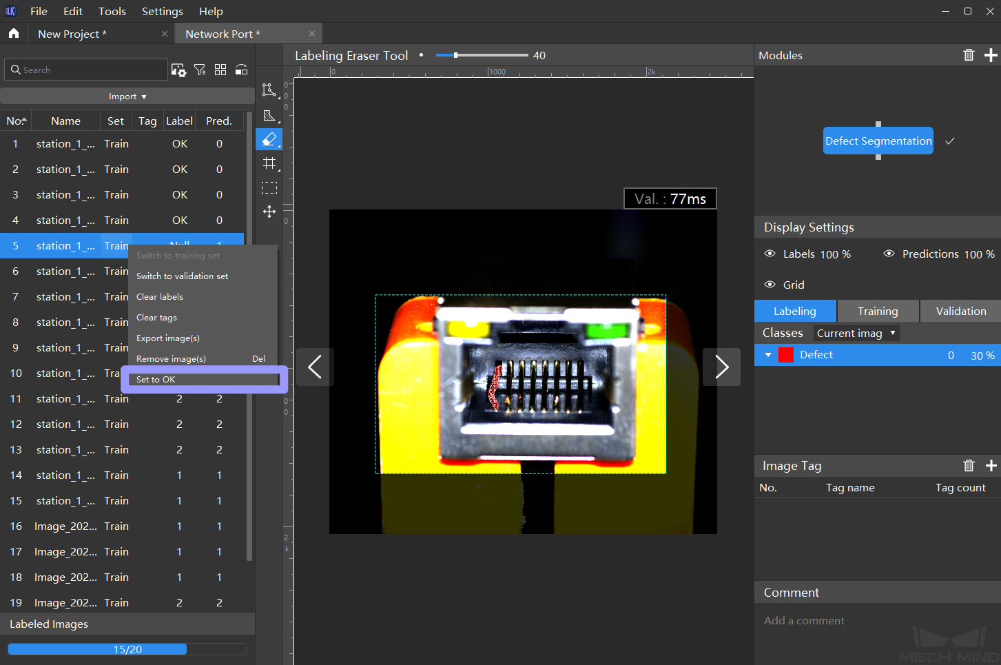Delete image tag with trash icon

tap(969, 466)
